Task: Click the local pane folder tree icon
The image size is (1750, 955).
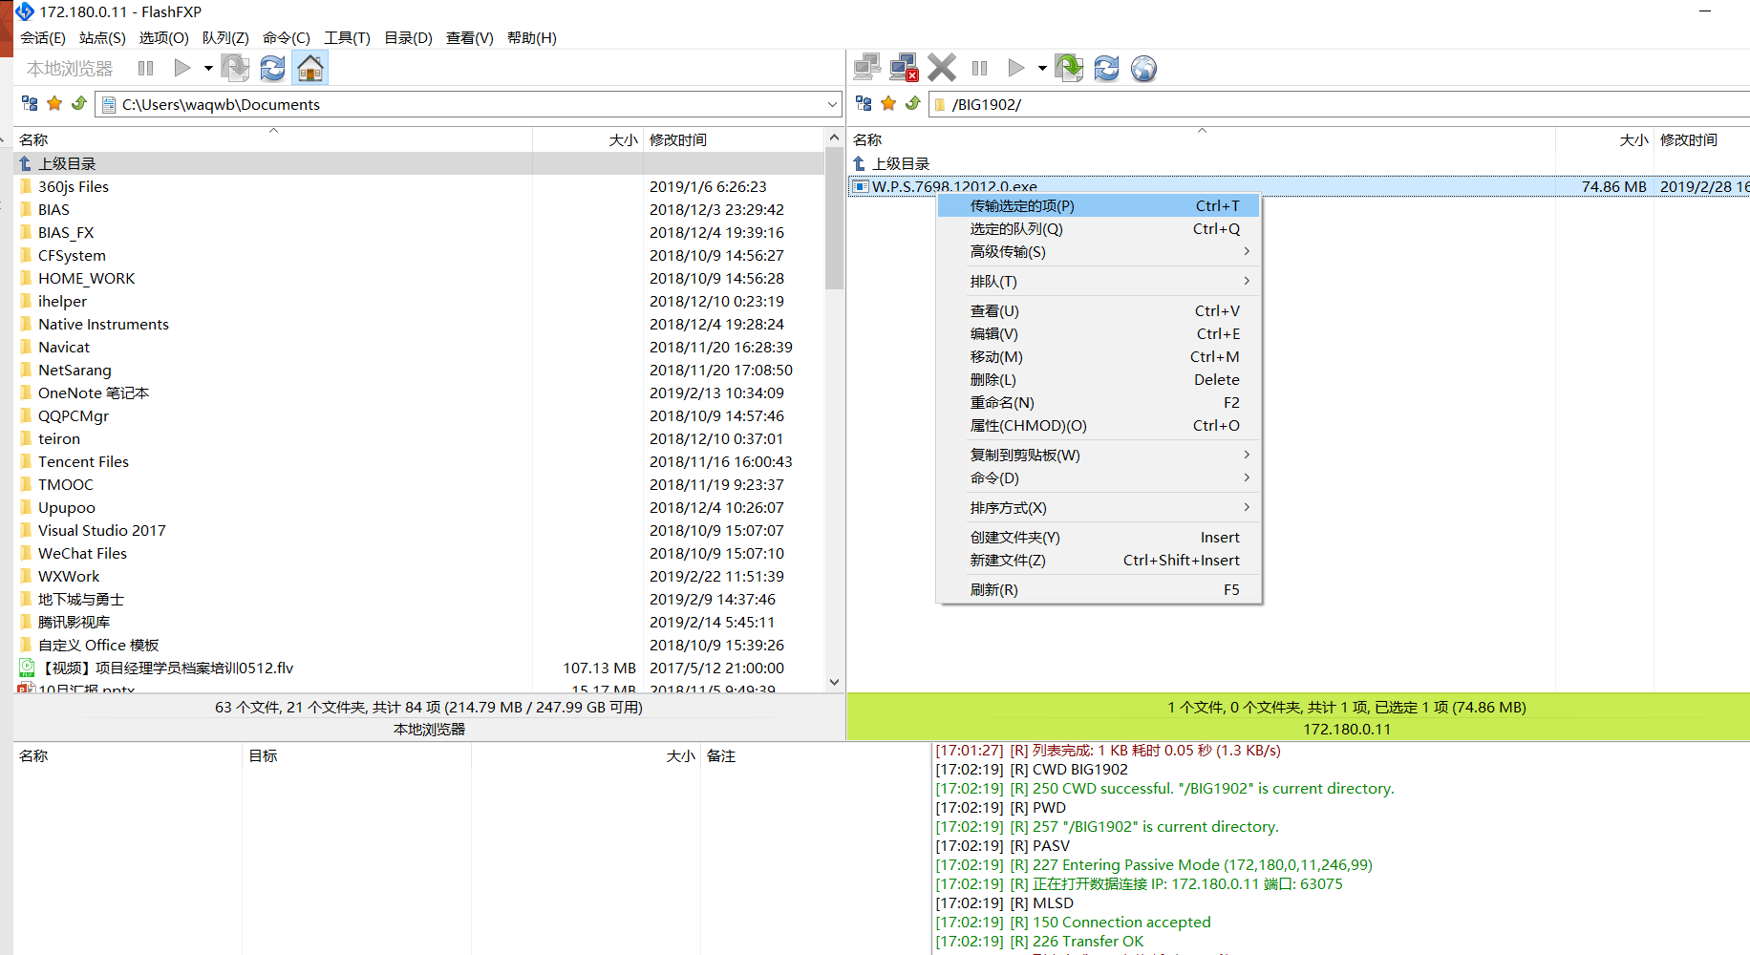Action: tap(30, 103)
